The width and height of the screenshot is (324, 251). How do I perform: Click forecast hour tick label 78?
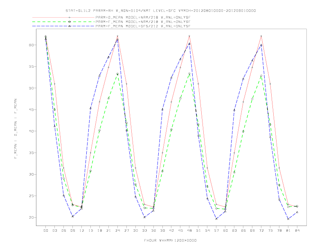click(x=279, y=230)
